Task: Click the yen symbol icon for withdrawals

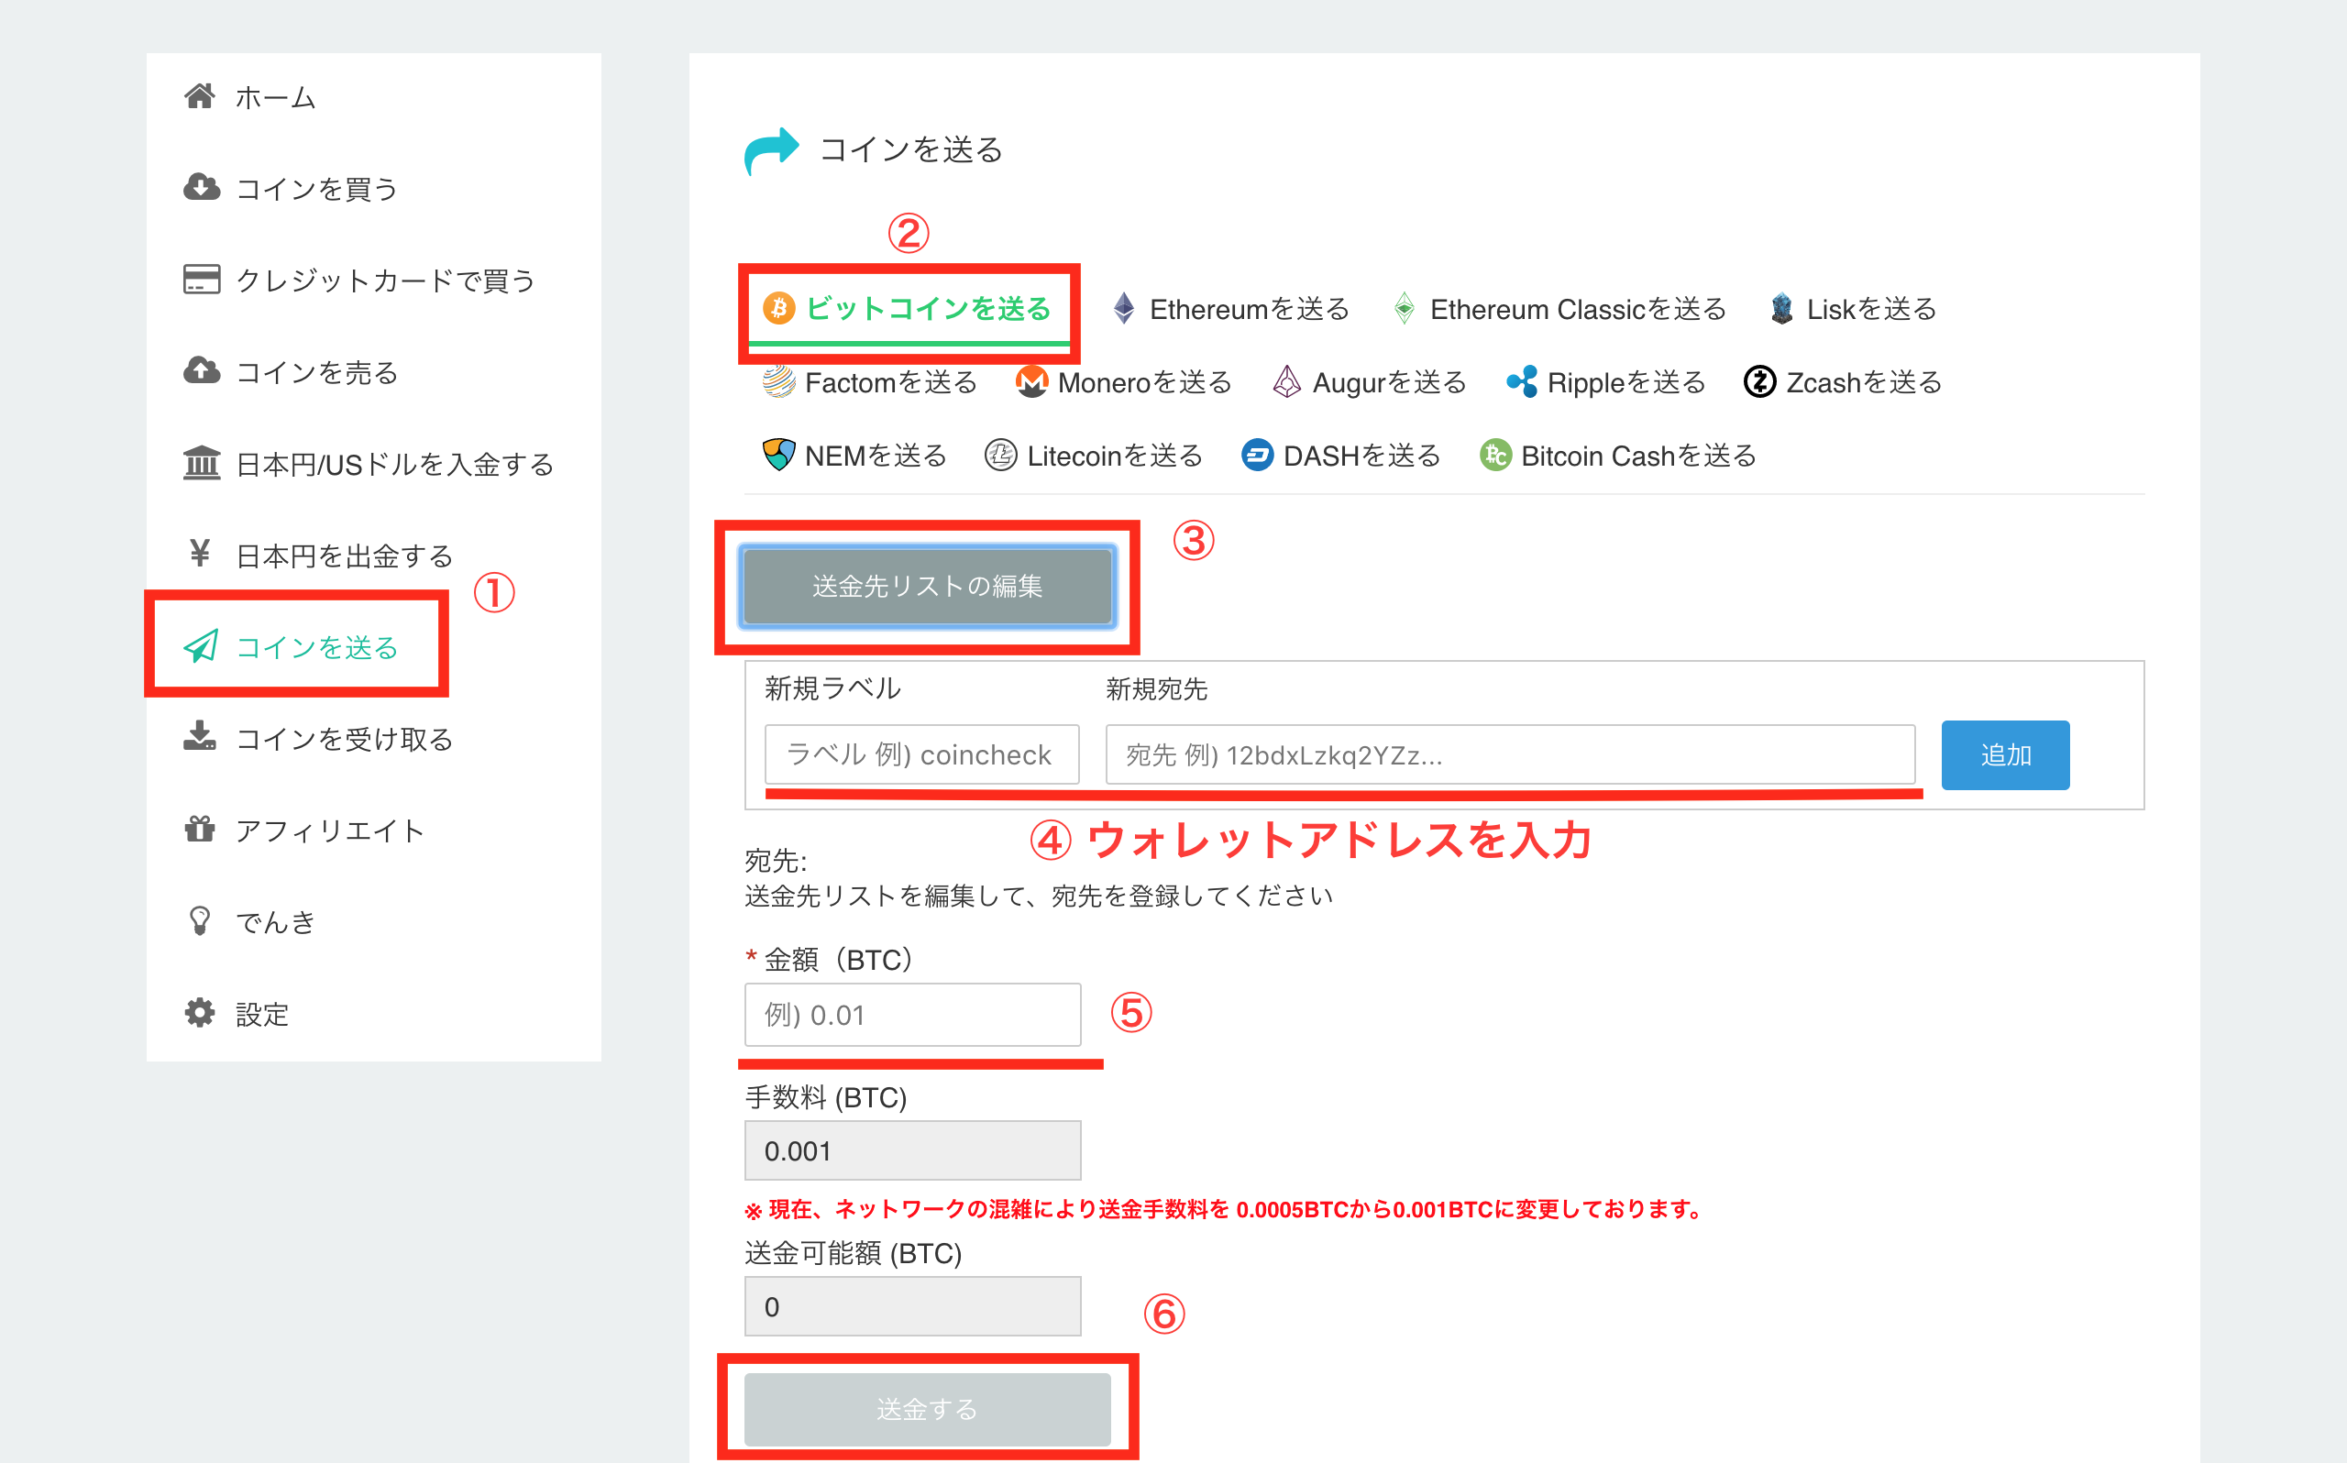Action: 199,554
